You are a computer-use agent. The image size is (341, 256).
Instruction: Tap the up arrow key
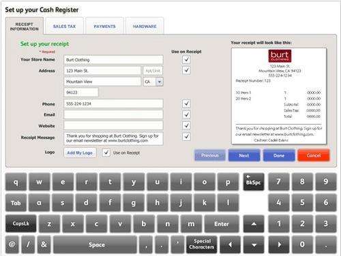(x=254, y=224)
